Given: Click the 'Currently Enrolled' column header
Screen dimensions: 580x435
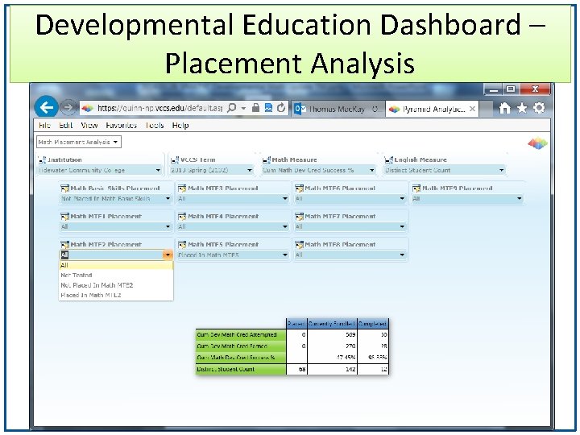Looking at the screenshot, I should pyautogui.click(x=332, y=324).
